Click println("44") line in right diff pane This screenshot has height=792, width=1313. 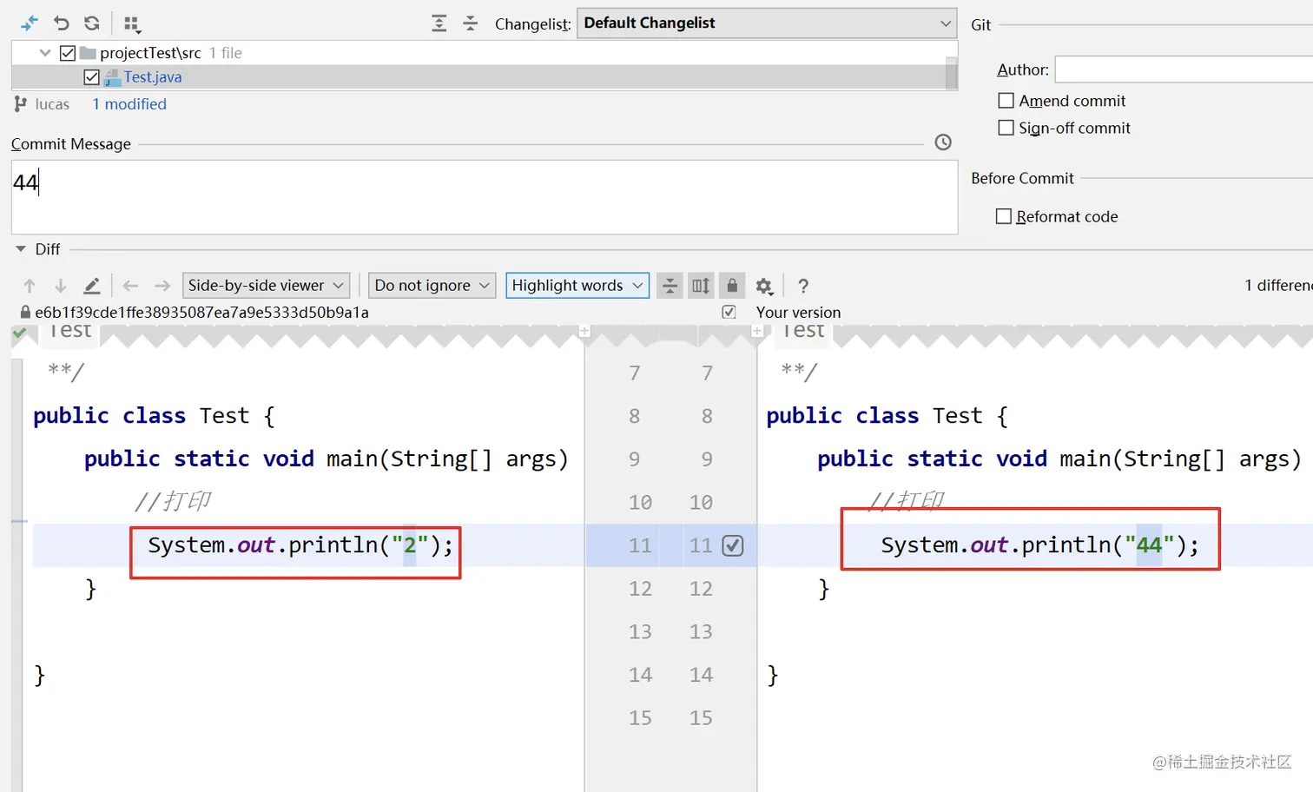click(x=1039, y=545)
